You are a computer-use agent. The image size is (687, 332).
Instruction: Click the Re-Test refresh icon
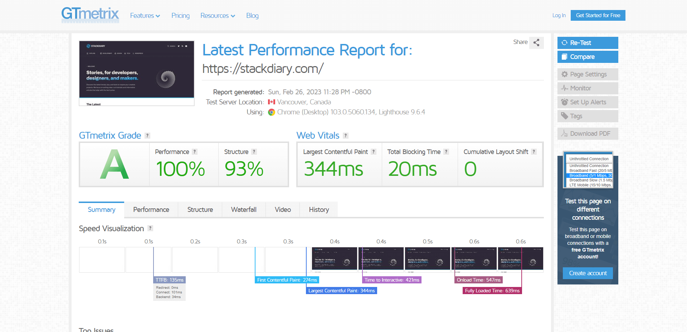point(565,43)
